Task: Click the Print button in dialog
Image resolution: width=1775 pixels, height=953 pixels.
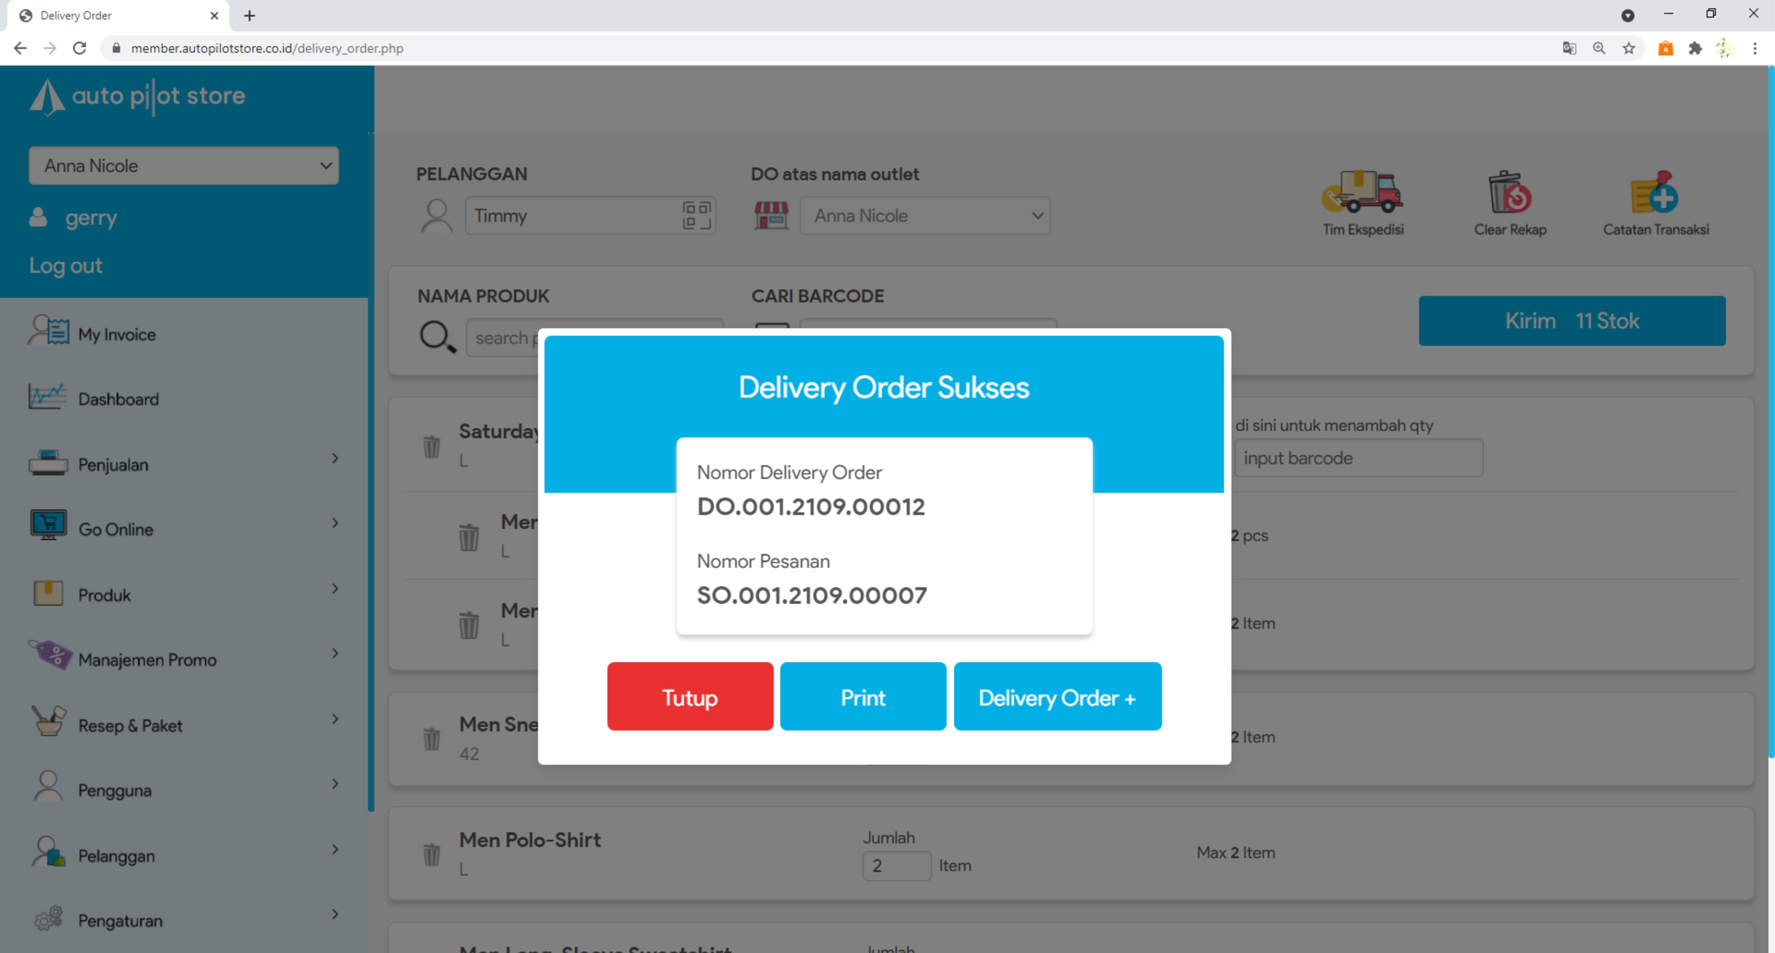Action: click(x=863, y=696)
